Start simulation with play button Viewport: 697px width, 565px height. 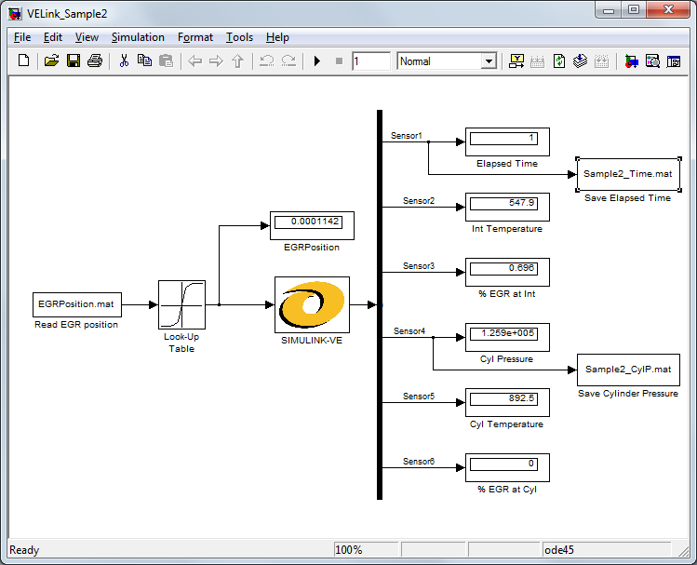317,61
